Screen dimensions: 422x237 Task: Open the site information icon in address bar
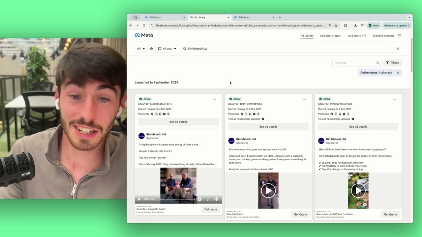(152, 25)
